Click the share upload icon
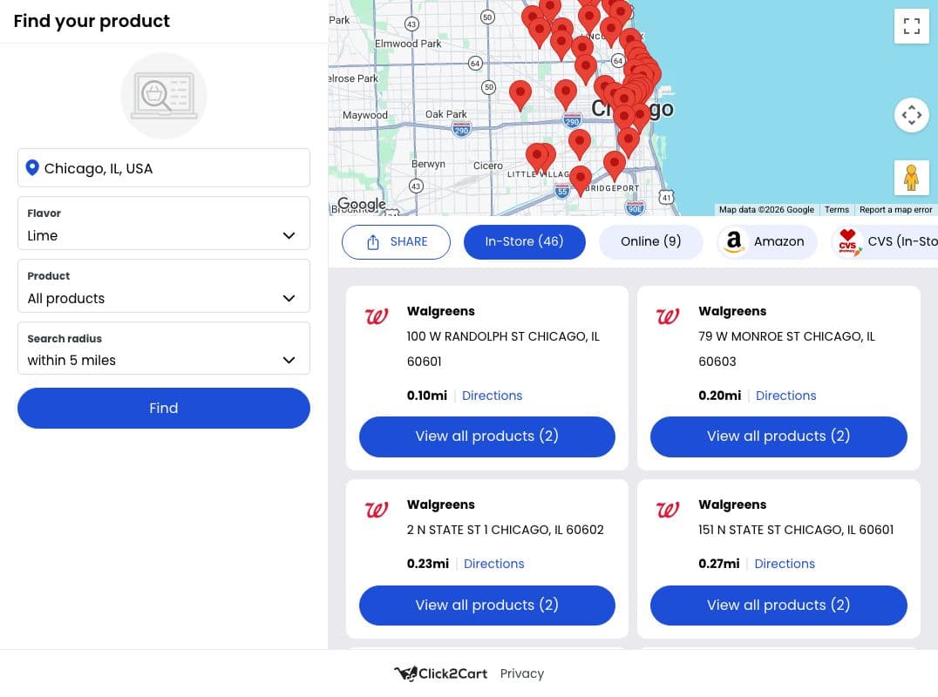 click(x=373, y=242)
